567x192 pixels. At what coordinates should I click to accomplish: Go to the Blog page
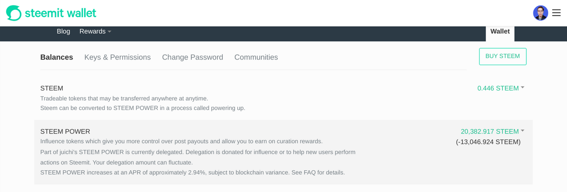(63, 31)
